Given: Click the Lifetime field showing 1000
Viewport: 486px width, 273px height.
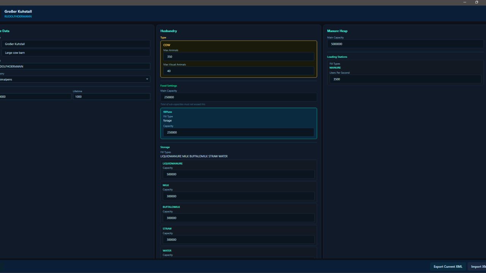Looking at the screenshot, I should click(x=111, y=97).
